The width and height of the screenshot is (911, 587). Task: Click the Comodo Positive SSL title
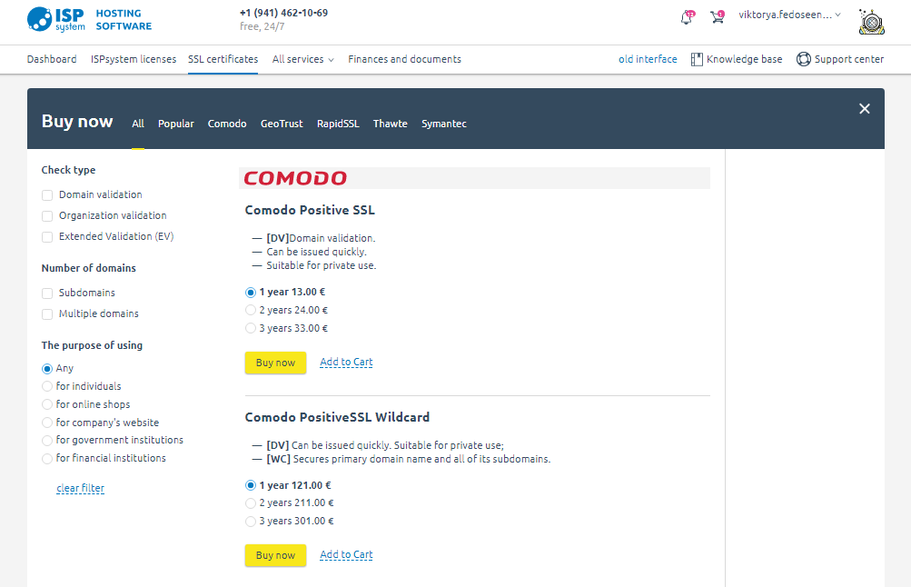[310, 211]
